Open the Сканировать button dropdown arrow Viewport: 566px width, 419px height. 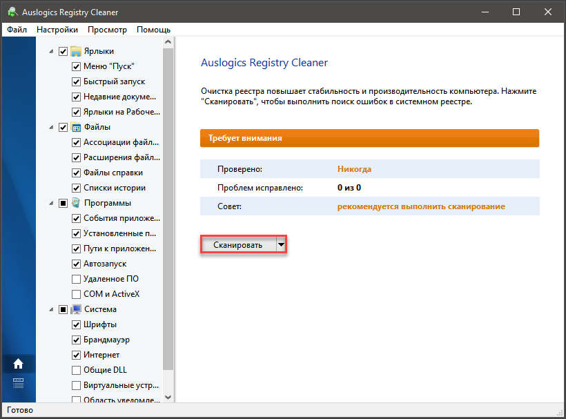point(280,245)
